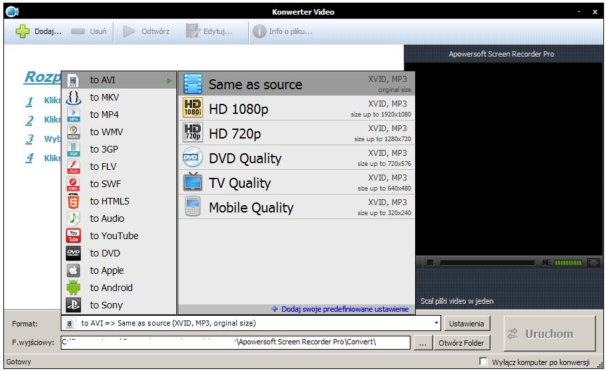Pick to Audio format entry
606x371 pixels.
pyautogui.click(x=119, y=218)
